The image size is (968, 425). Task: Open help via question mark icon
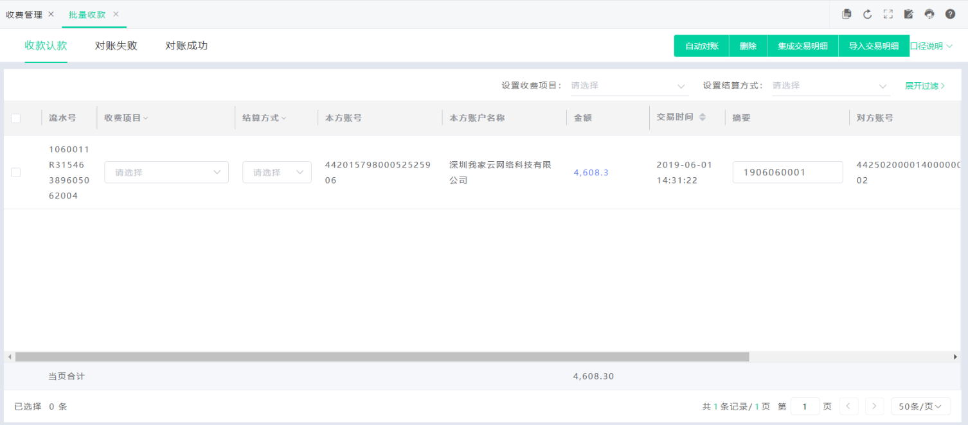pos(950,14)
